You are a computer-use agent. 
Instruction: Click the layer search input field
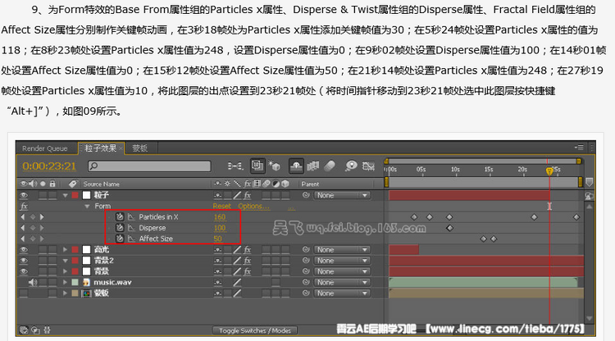pyautogui.click(x=149, y=166)
